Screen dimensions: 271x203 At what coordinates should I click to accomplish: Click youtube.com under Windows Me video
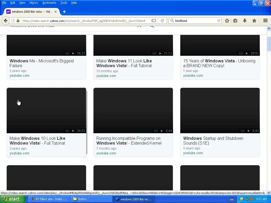tap(19, 76)
